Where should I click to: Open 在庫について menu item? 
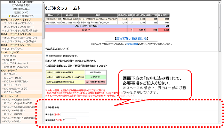coord(21,13)
